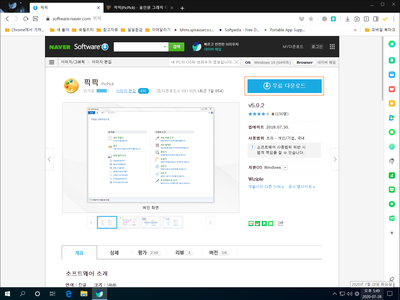Select the 개요 tab

[x=79, y=252]
